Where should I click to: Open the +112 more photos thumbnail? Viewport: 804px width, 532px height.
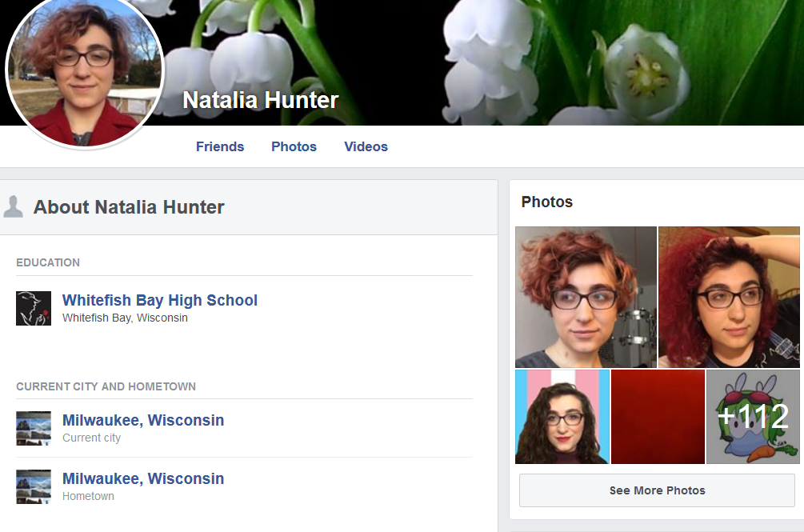click(753, 417)
